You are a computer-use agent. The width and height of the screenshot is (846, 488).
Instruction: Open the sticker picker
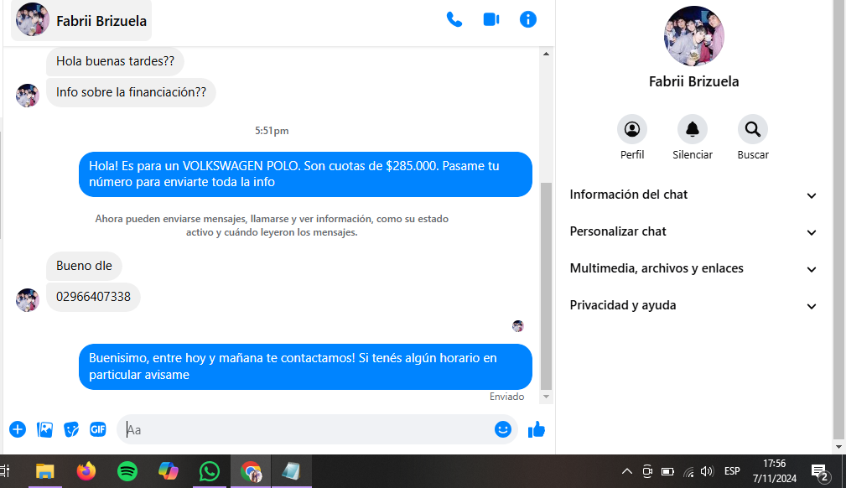click(x=71, y=429)
